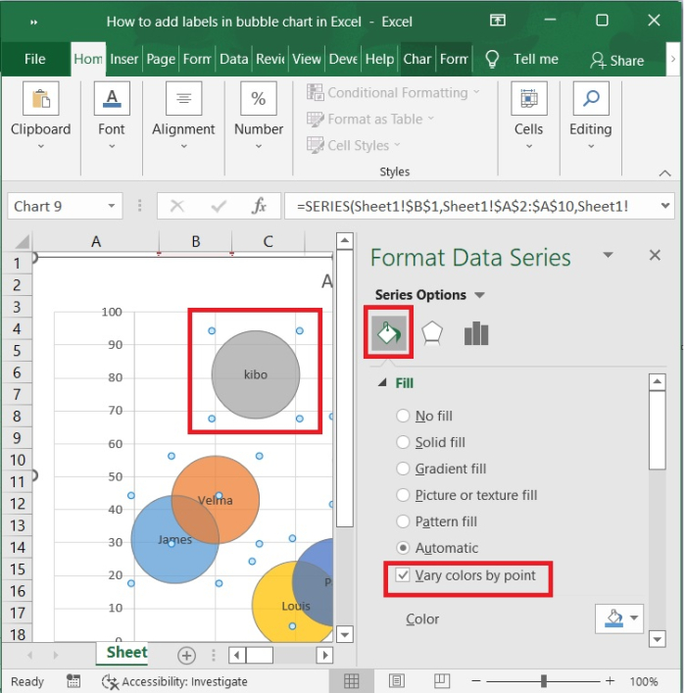
Task: Adjust the zoom slider handle
Action: point(544,681)
